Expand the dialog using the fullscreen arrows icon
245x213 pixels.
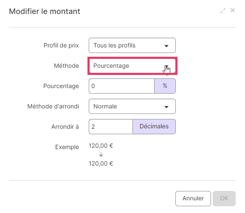(222, 11)
